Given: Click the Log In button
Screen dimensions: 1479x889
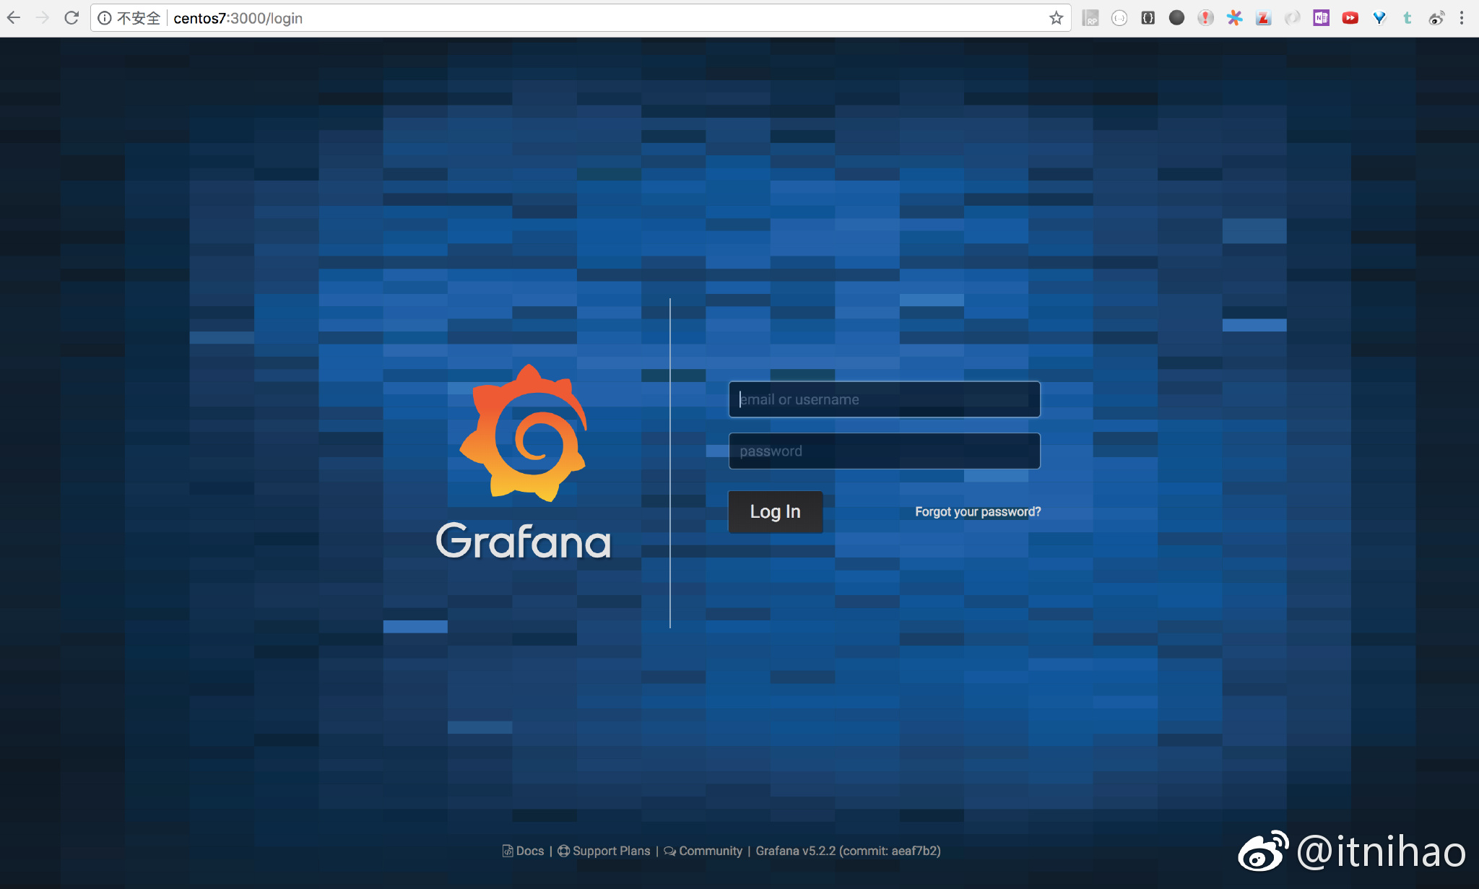Looking at the screenshot, I should 776,512.
